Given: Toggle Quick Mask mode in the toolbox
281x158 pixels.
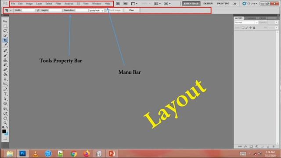Looking at the screenshot, I should point(5,138).
